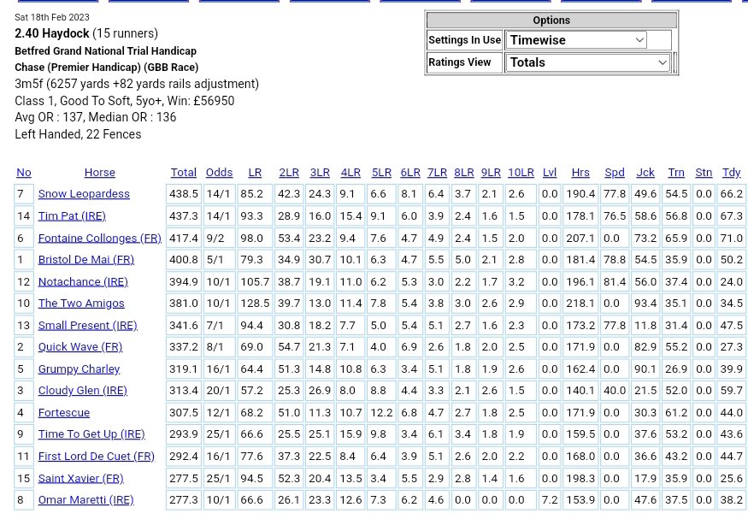Sort by Jck jockey column header
The height and width of the screenshot is (519, 748).
pos(645,172)
